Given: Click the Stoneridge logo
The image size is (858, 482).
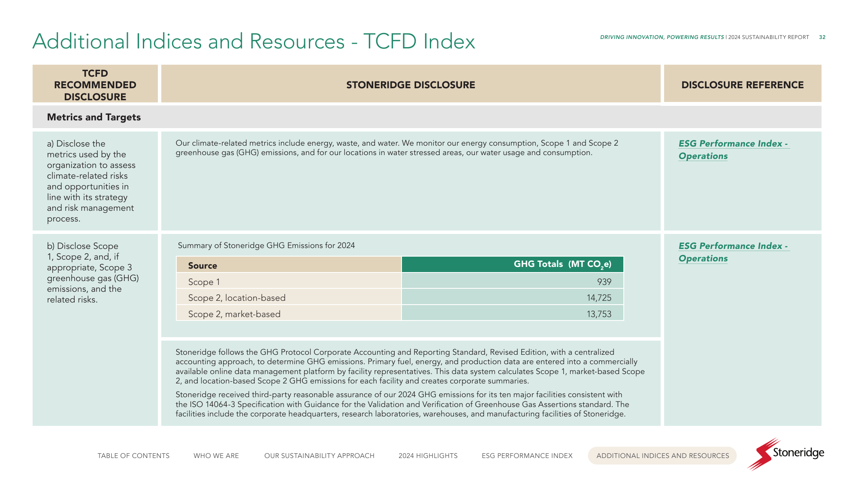Looking at the screenshot, I should click(x=785, y=454).
